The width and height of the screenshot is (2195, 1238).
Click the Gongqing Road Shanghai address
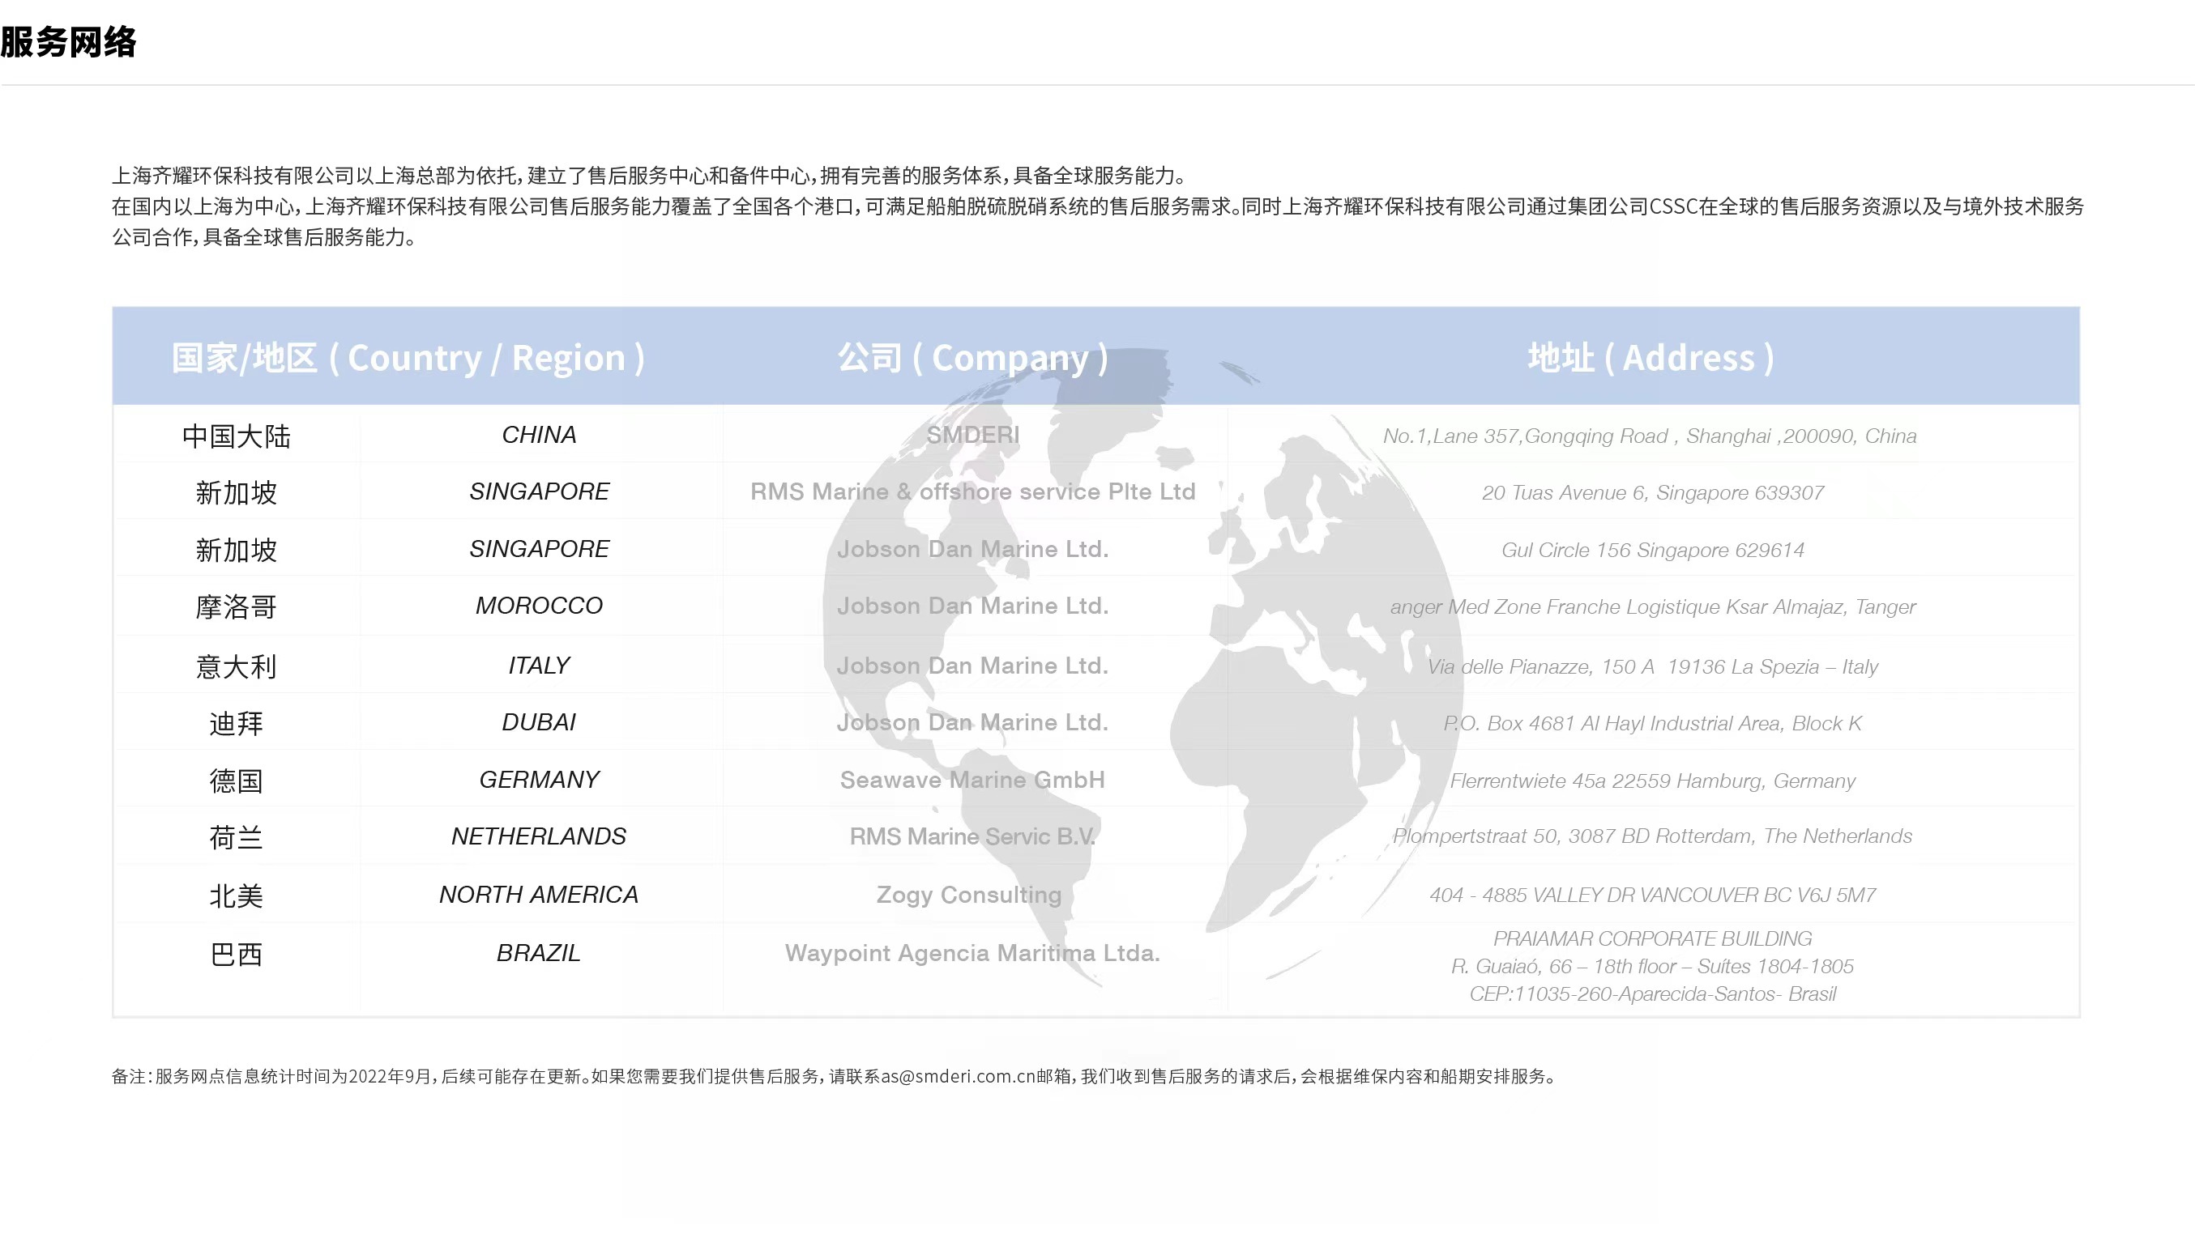(1650, 436)
